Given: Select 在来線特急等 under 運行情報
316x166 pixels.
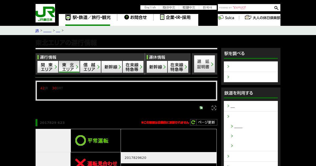Looking at the screenshot, I should 133,67.
